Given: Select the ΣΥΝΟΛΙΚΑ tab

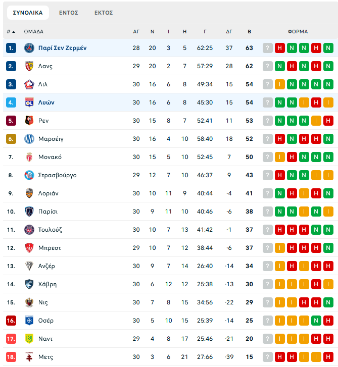Looking at the screenshot, I should (x=28, y=13).
